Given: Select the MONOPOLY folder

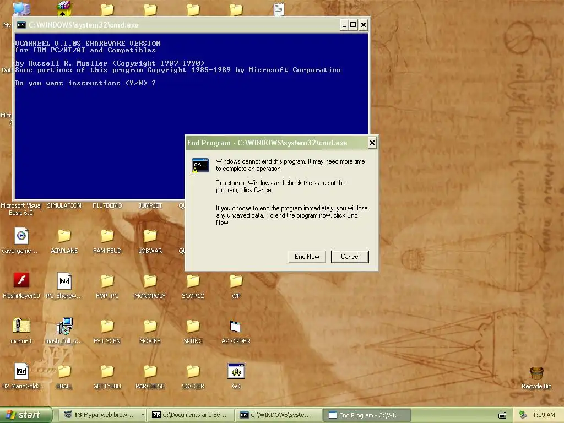Looking at the screenshot, I should pos(150,281).
